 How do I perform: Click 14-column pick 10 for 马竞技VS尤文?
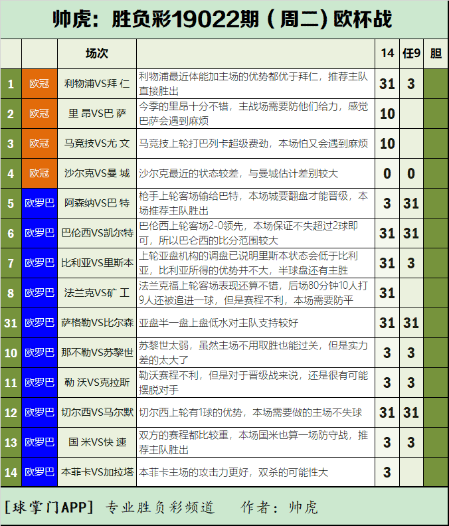click(387, 143)
